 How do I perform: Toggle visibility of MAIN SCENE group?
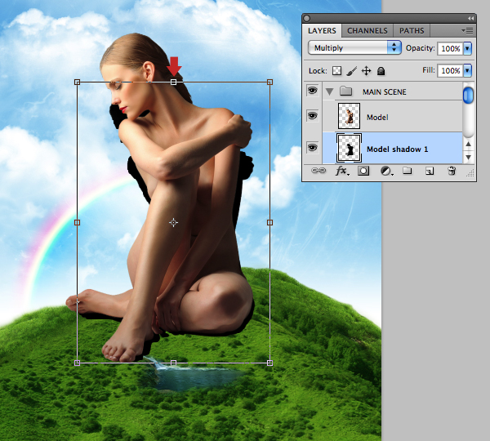point(312,91)
